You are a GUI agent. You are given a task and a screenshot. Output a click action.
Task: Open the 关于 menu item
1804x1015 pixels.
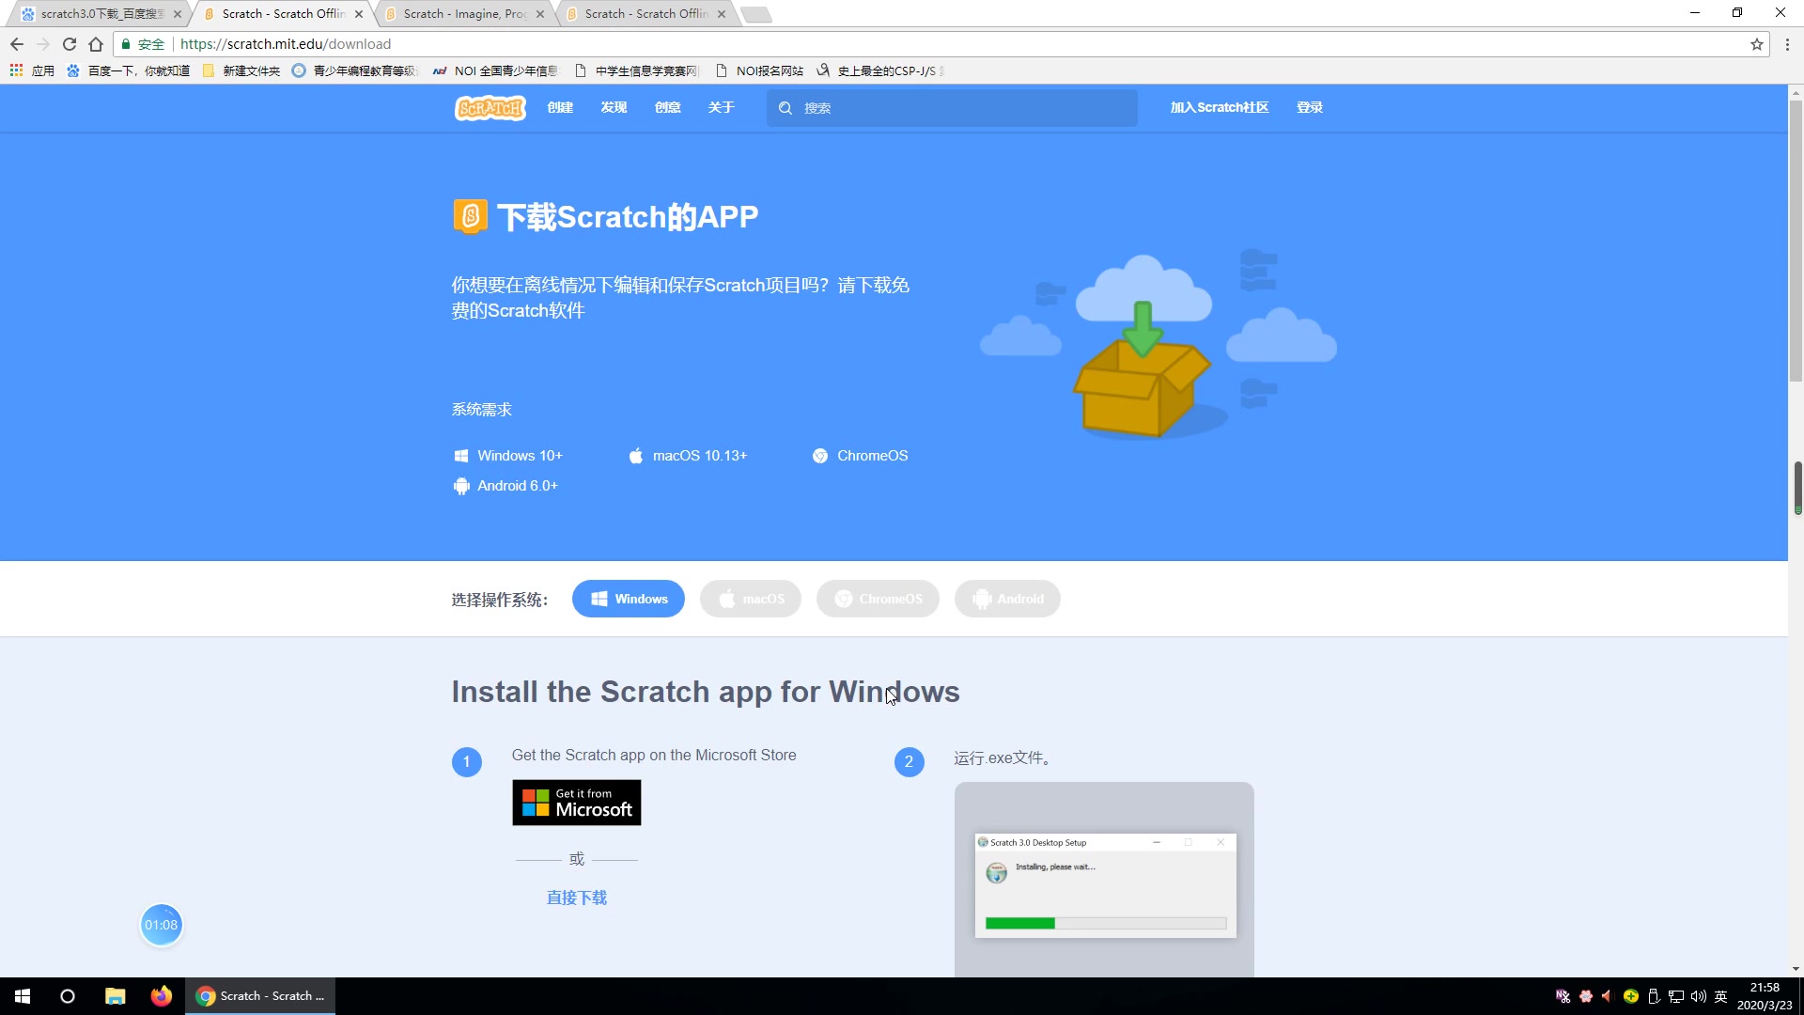(721, 108)
